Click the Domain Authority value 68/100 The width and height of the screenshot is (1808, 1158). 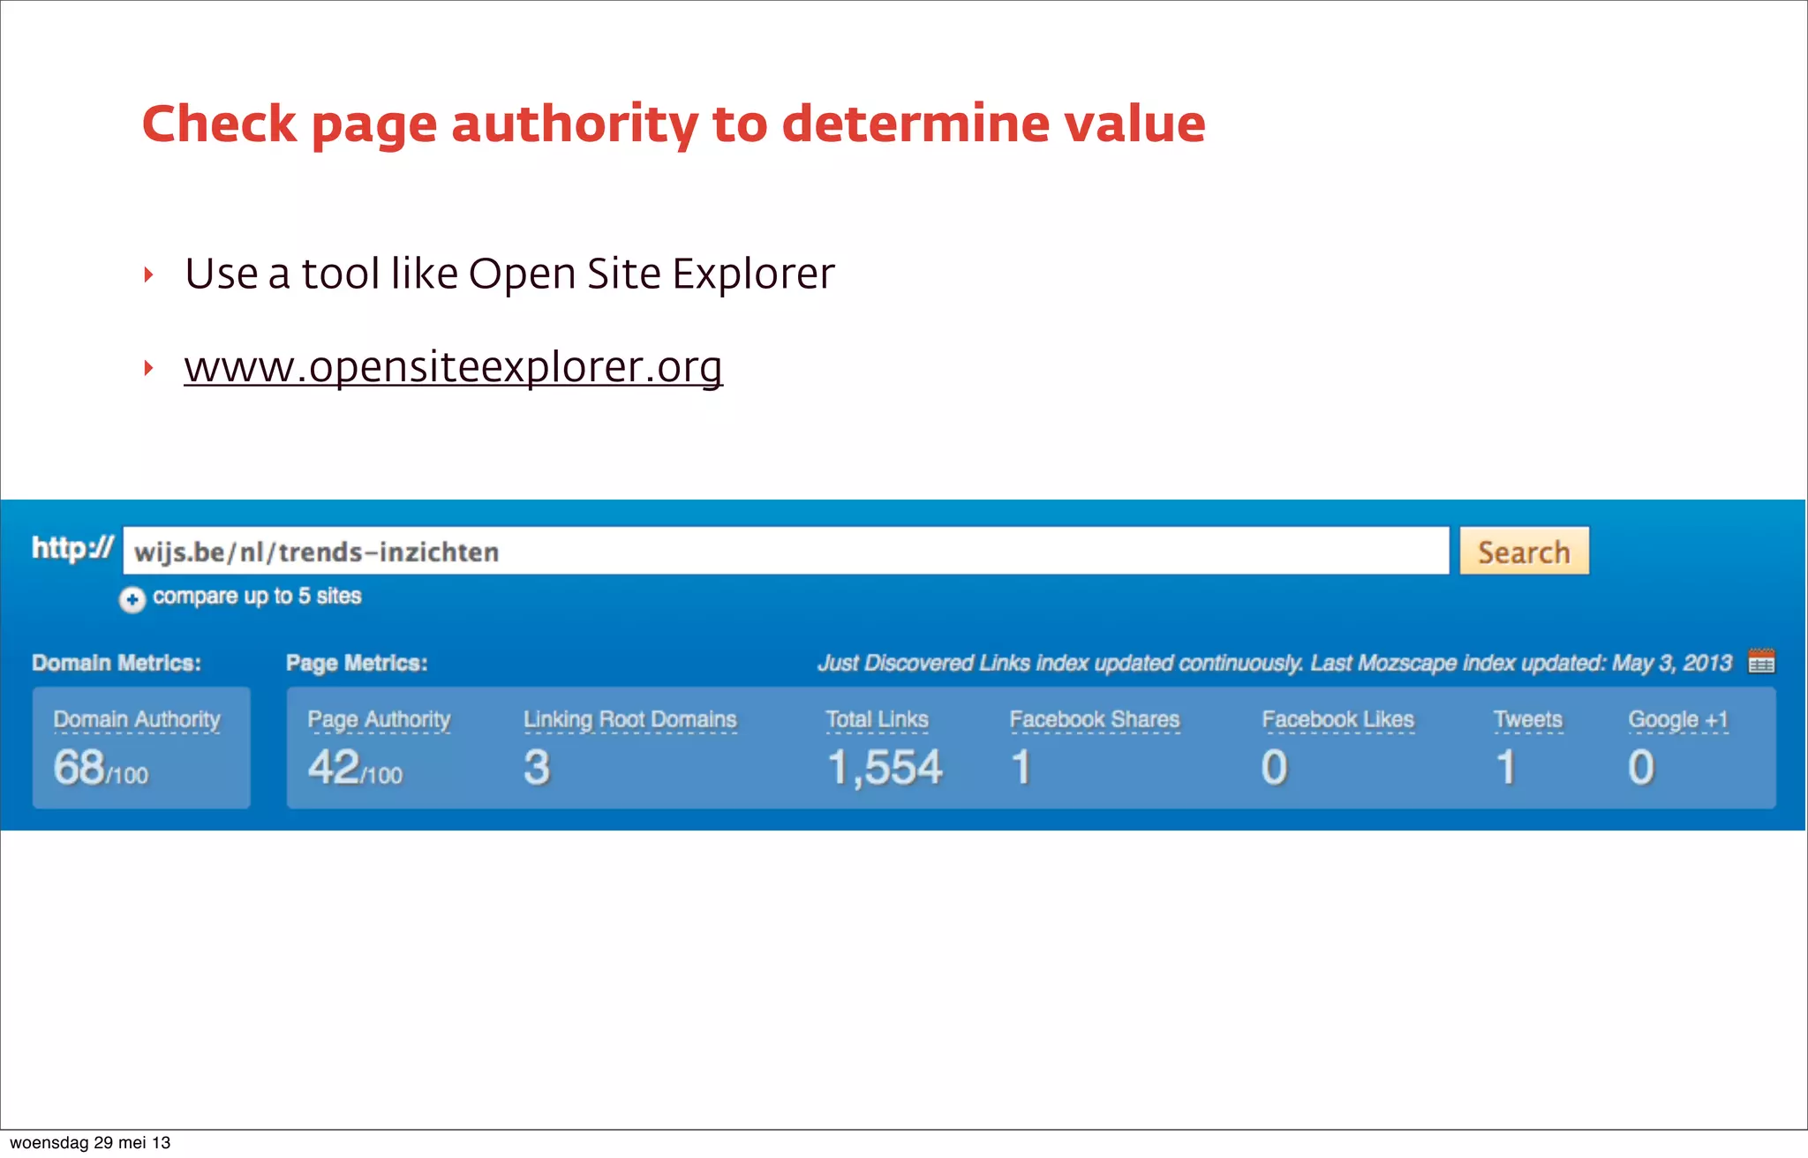point(101,767)
